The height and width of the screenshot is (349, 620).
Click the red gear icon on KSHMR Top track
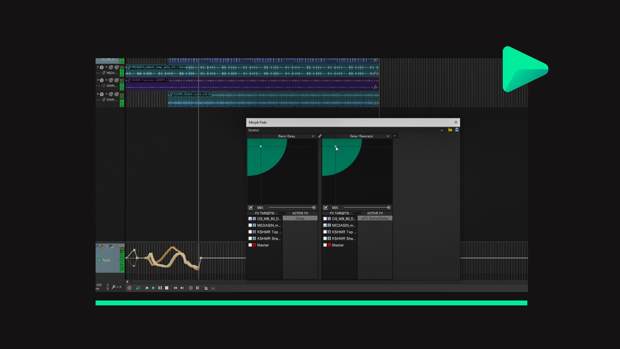coord(102,80)
